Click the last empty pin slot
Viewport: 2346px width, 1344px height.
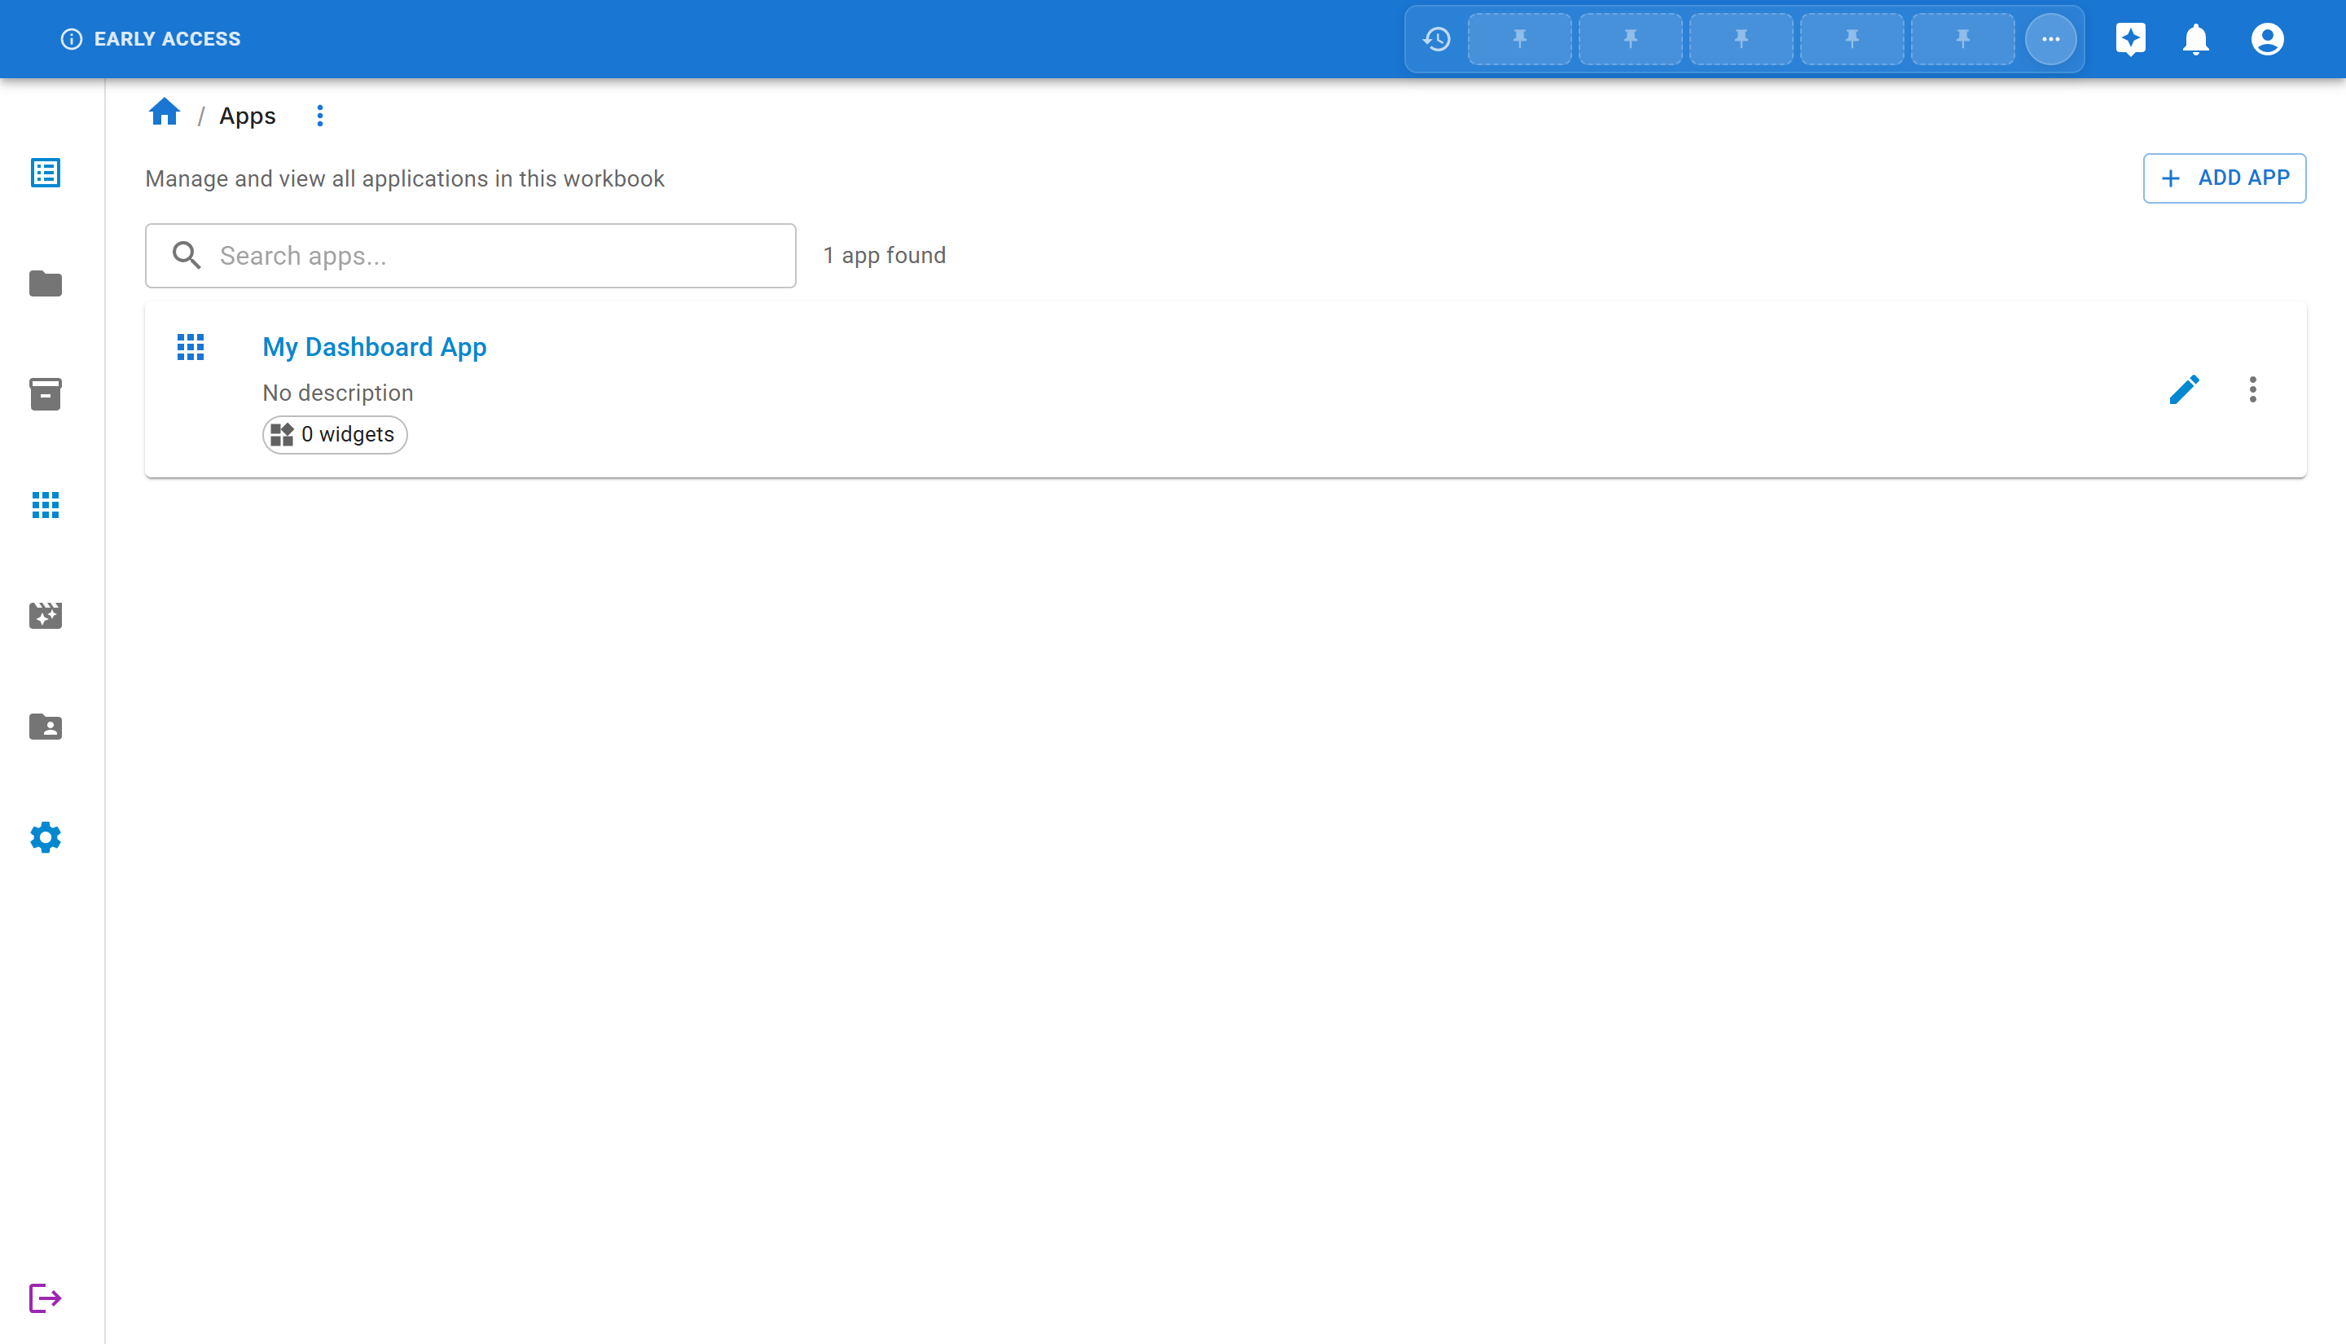1962,39
